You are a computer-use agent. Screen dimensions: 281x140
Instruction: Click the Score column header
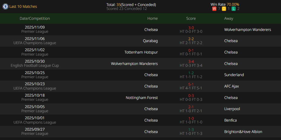point(191,18)
